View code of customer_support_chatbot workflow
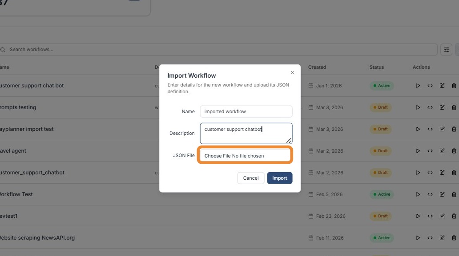Image resolution: width=459 pixels, height=256 pixels. pos(430,173)
